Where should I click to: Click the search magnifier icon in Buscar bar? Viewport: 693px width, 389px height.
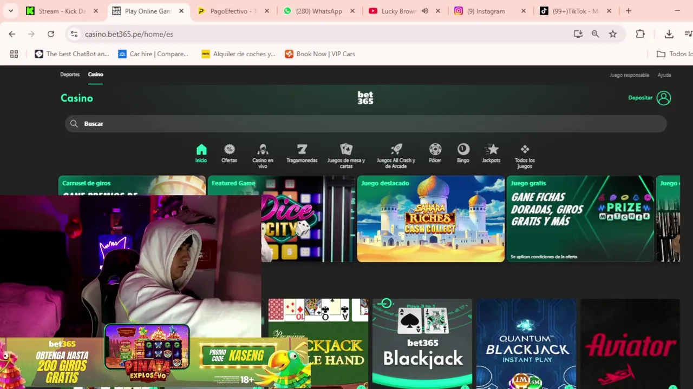coord(74,124)
